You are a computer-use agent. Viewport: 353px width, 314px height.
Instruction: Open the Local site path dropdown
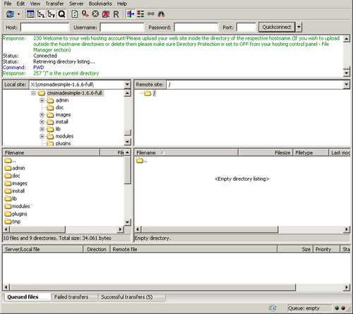pyautogui.click(x=127, y=85)
